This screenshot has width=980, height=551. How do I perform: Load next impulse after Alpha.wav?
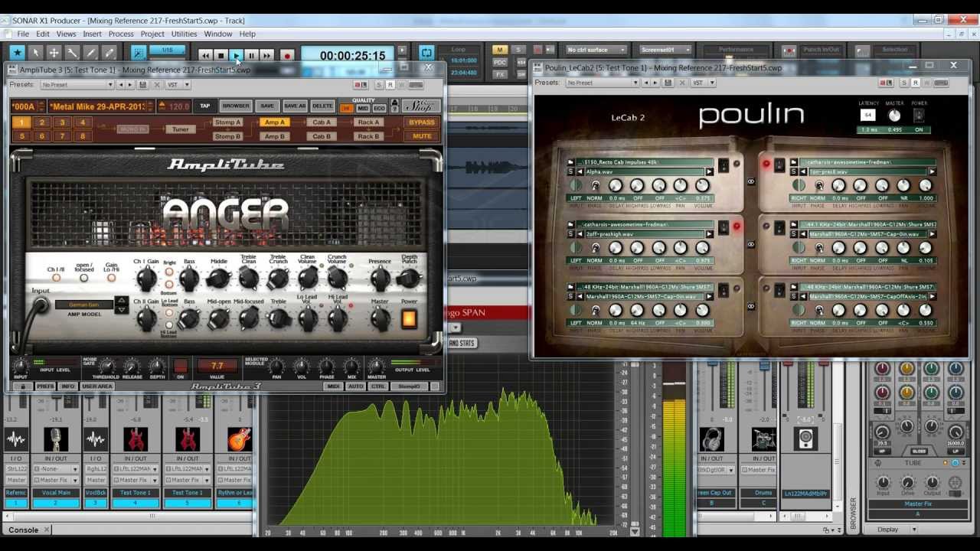(710, 172)
